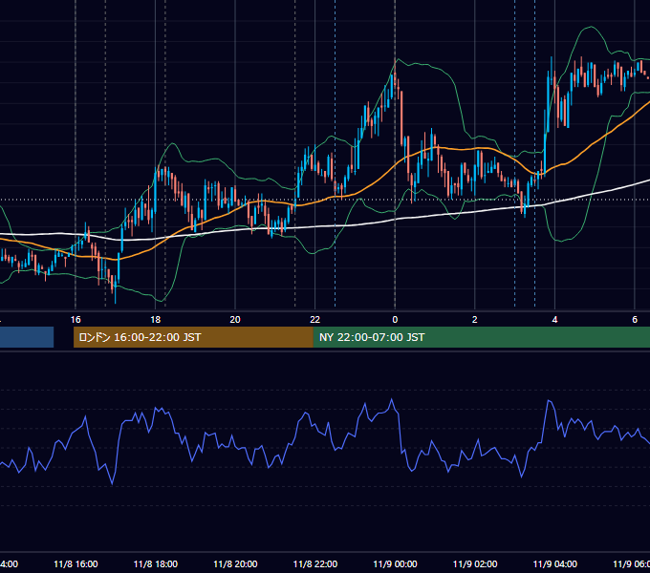Click the 2 hour label on the chart axis
The image size is (650, 573).
pos(475,320)
